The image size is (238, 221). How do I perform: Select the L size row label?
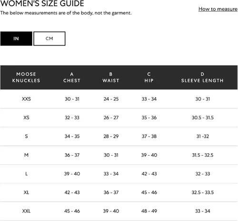coord(26,174)
